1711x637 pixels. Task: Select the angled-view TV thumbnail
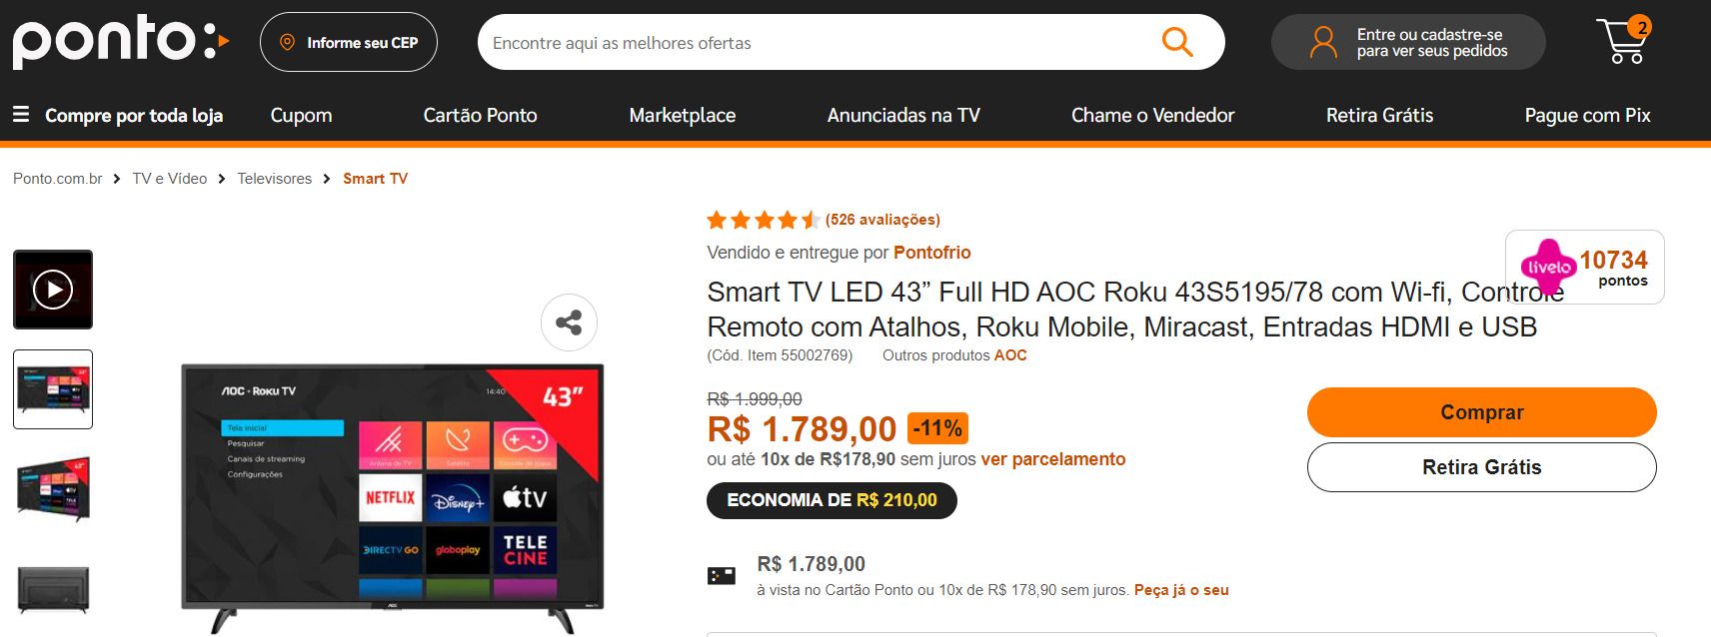(x=53, y=489)
